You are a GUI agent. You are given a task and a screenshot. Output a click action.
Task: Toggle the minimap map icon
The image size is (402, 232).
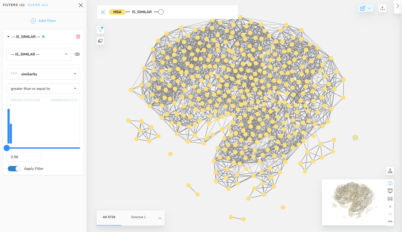pos(390,183)
